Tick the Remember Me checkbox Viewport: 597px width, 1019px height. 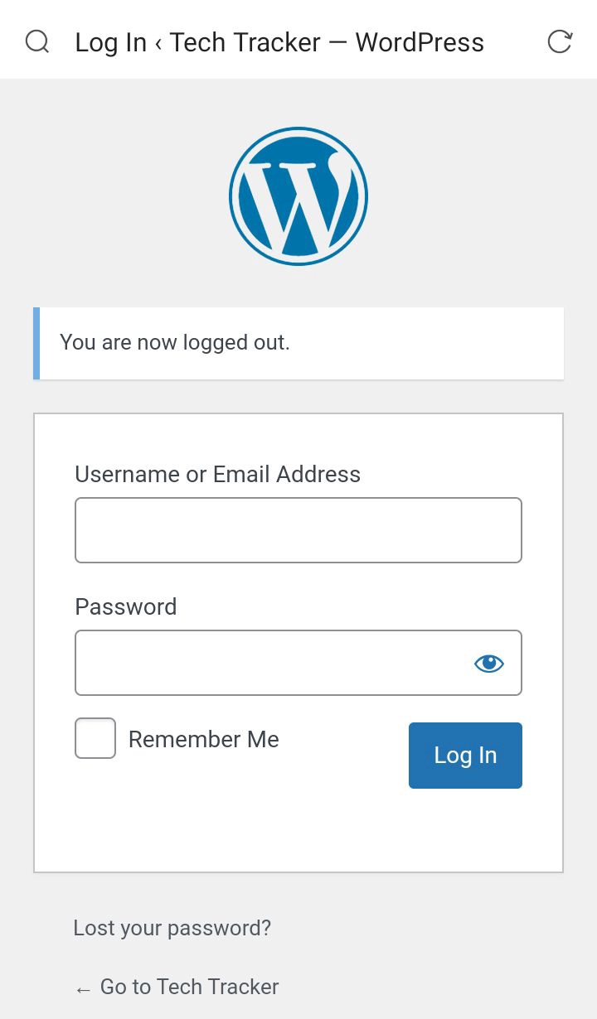click(x=95, y=738)
